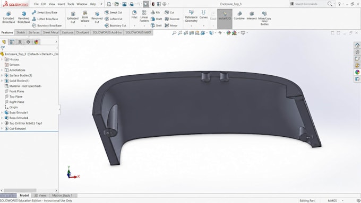Choose the Swept Boss/Base command
The height and width of the screenshot is (203, 361).
click(45, 12)
